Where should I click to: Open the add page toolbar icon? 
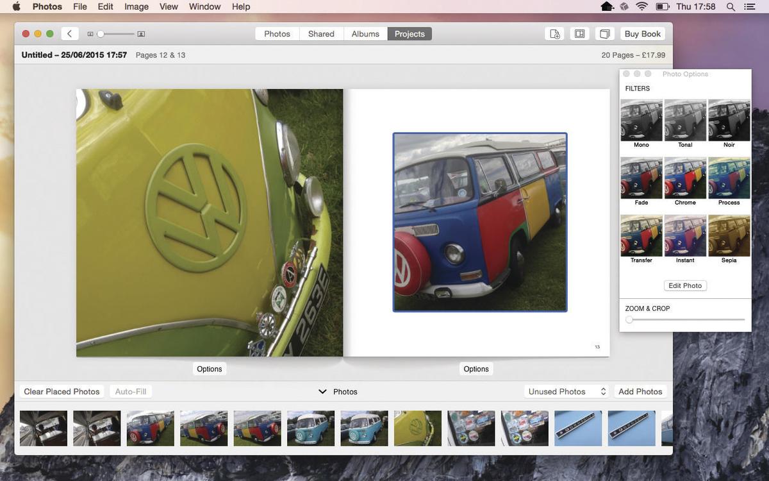[x=555, y=34]
